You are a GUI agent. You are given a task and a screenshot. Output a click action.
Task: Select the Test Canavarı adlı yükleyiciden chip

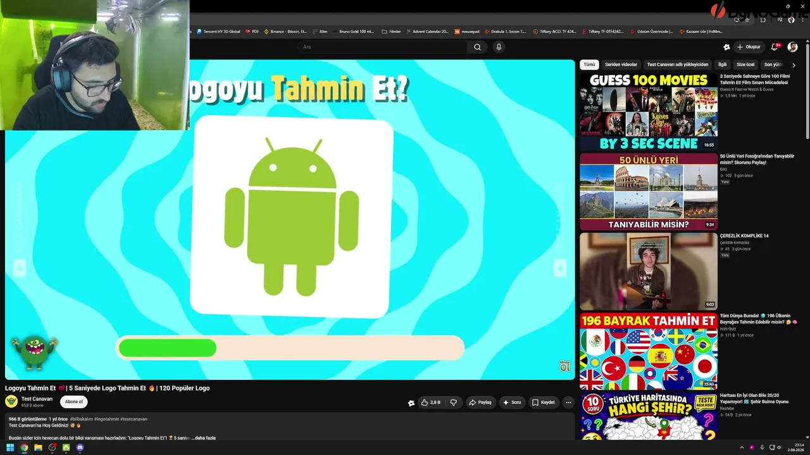pos(677,64)
